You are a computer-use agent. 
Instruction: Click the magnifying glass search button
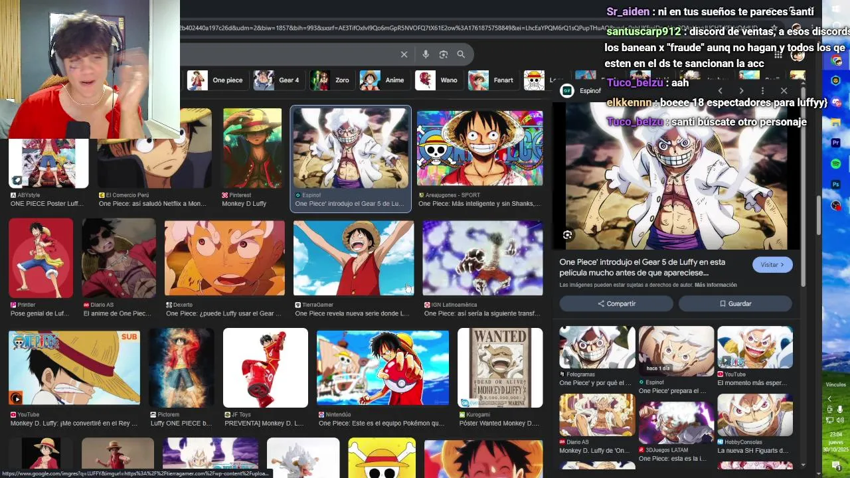pyautogui.click(x=461, y=54)
